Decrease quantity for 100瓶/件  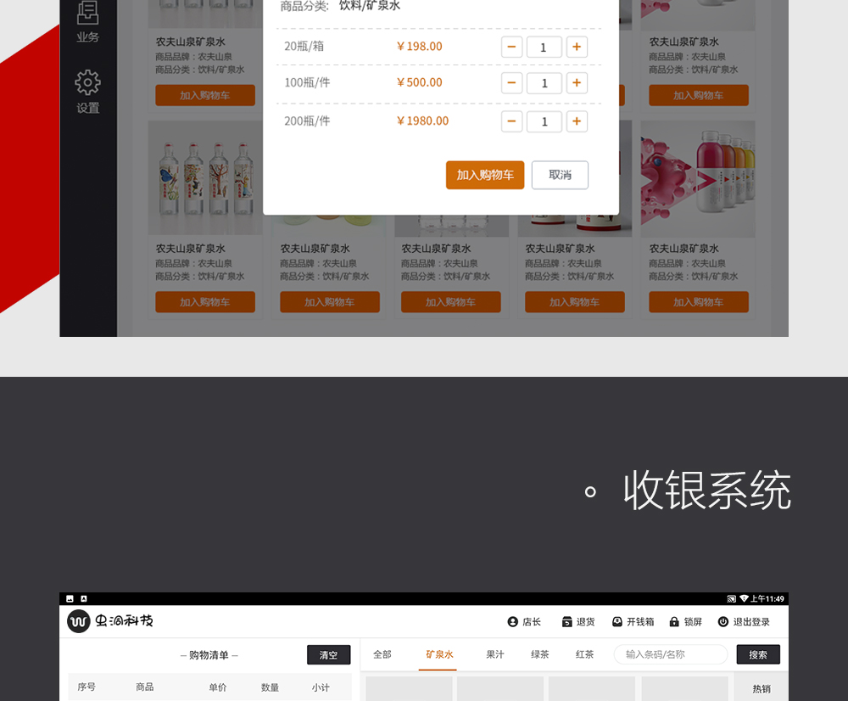point(511,83)
